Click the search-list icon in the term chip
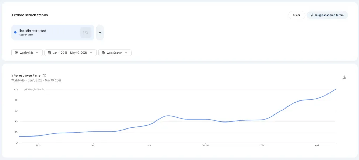 [x=86, y=33]
